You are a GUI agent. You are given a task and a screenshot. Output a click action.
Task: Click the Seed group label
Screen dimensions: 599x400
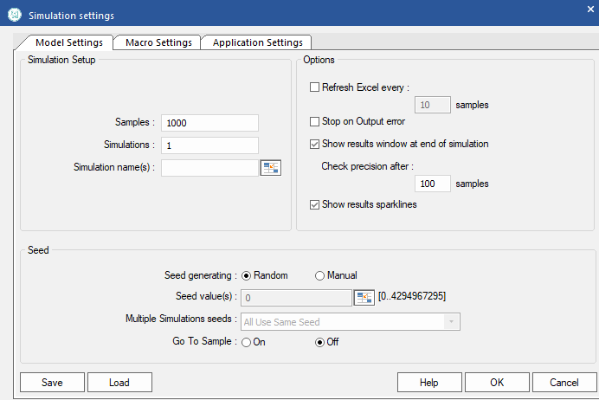click(38, 250)
